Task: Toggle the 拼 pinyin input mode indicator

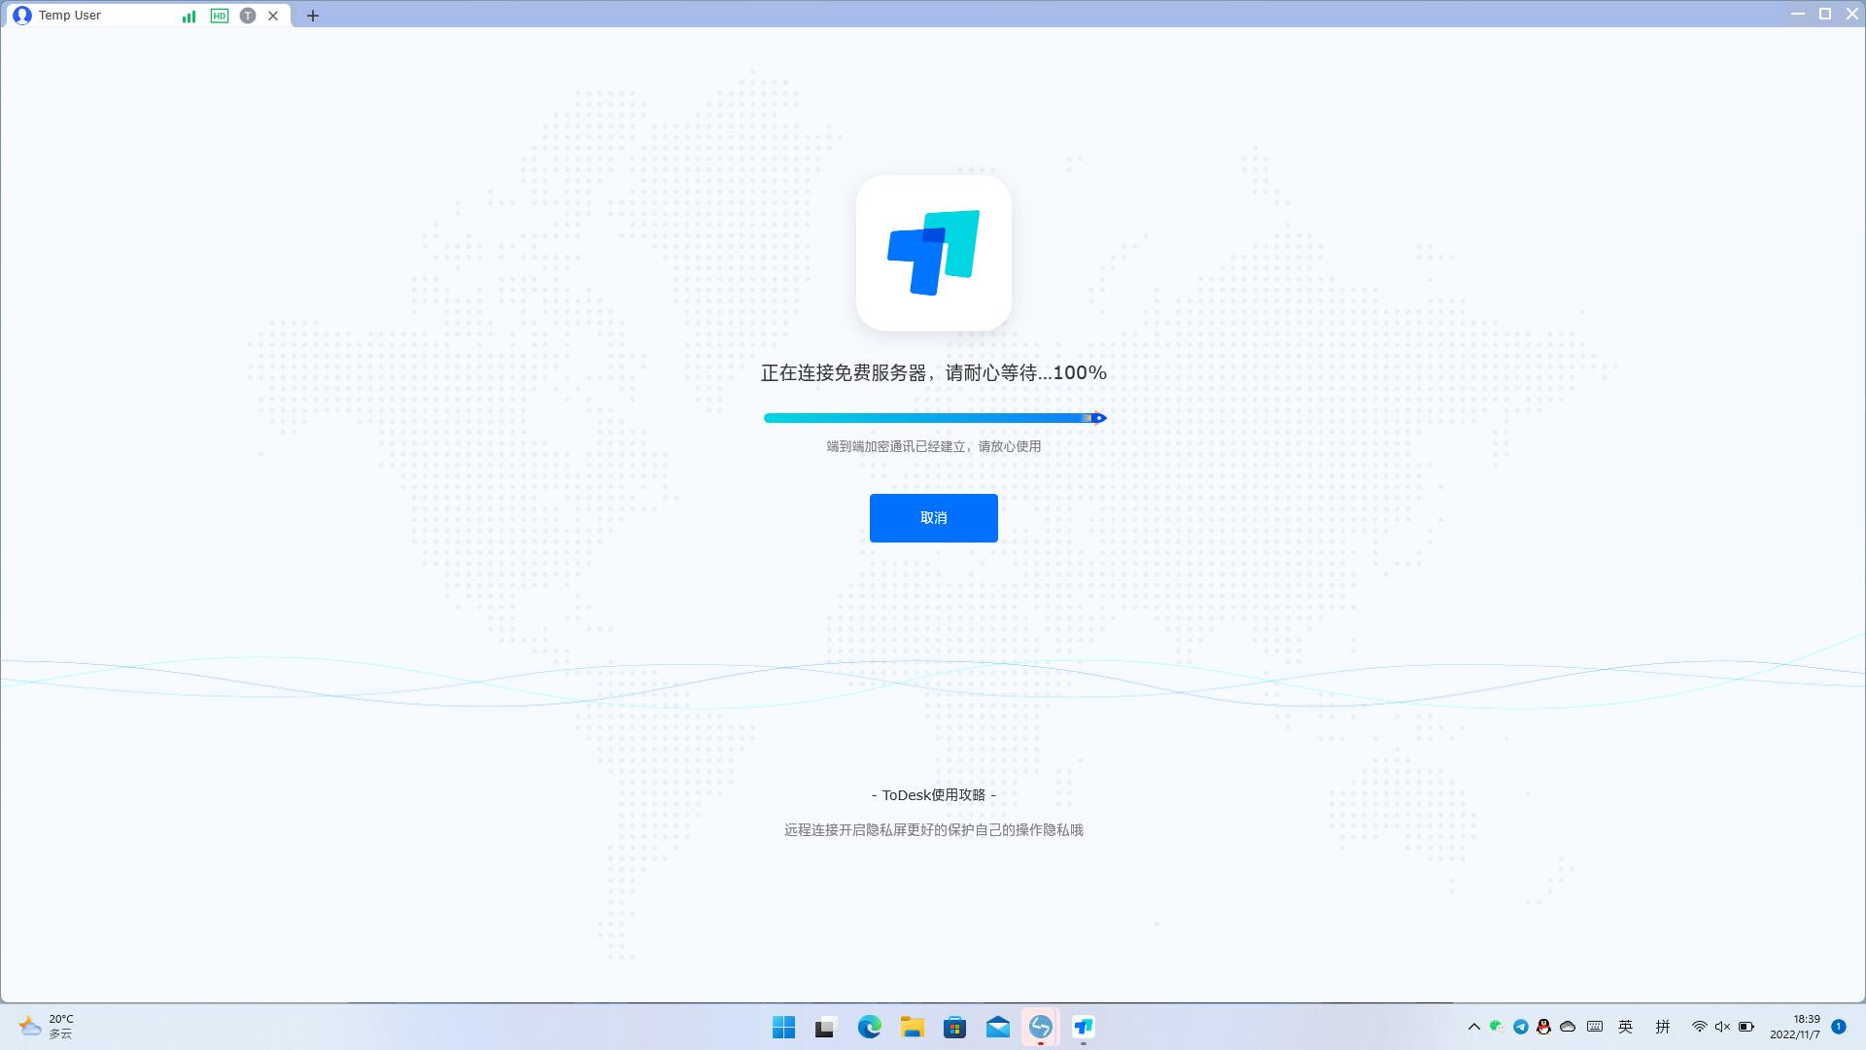Action: pyautogui.click(x=1662, y=1027)
